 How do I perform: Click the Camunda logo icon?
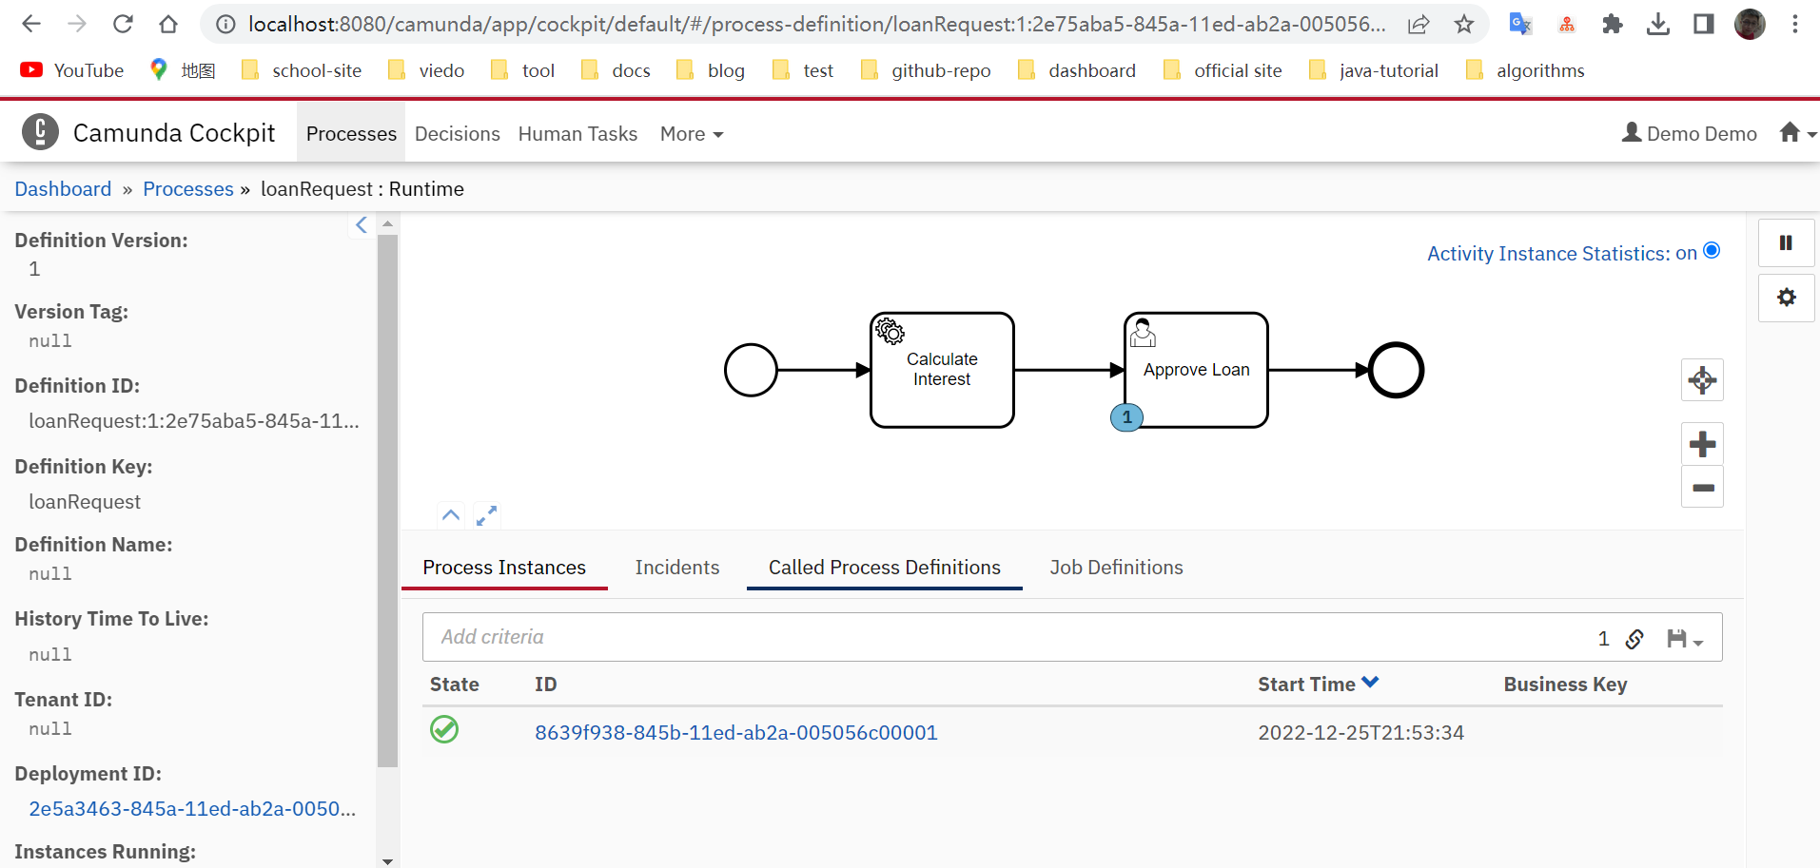[x=40, y=132]
